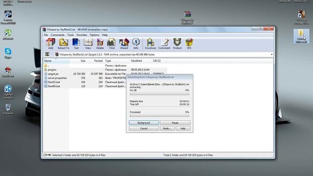Click the Protect archive icon
The height and width of the screenshot is (176, 313).
pyautogui.click(x=177, y=44)
